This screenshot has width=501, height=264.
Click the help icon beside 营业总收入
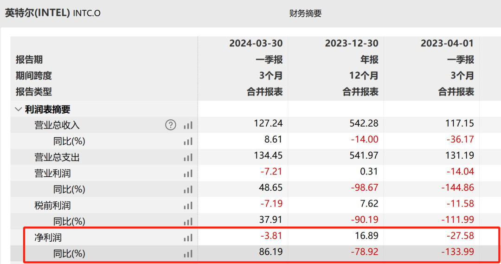tap(171, 125)
